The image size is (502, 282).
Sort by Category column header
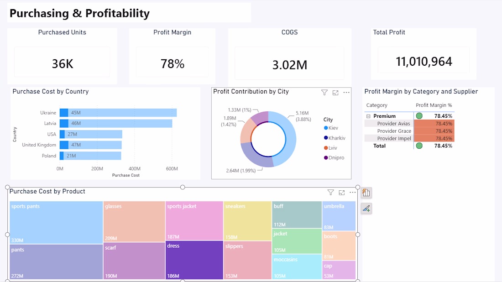(x=377, y=105)
